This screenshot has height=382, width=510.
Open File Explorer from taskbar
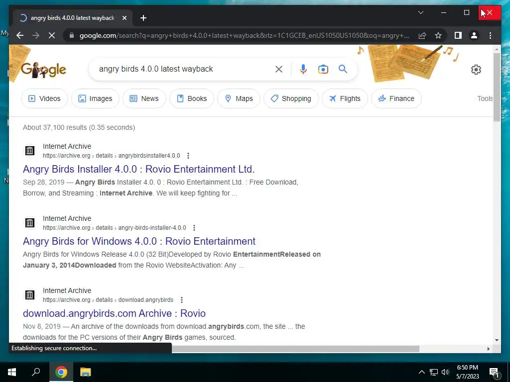point(86,372)
